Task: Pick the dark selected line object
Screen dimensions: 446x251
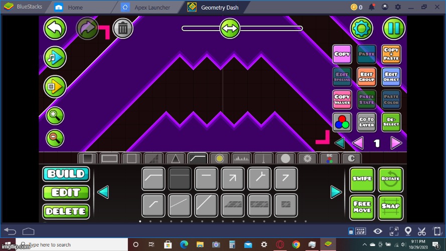Action: 180,179
